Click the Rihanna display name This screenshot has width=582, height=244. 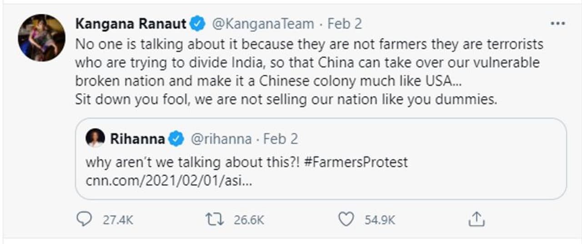point(137,139)
